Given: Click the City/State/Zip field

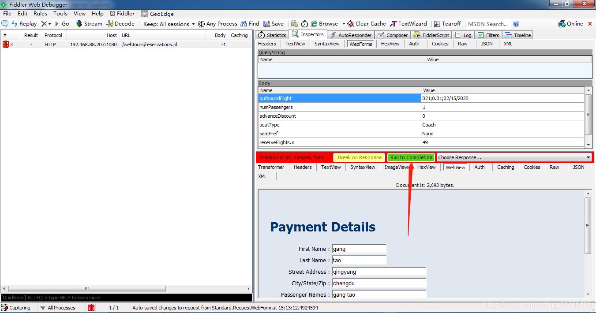Looking at the screenshot, I should (379, 283).
